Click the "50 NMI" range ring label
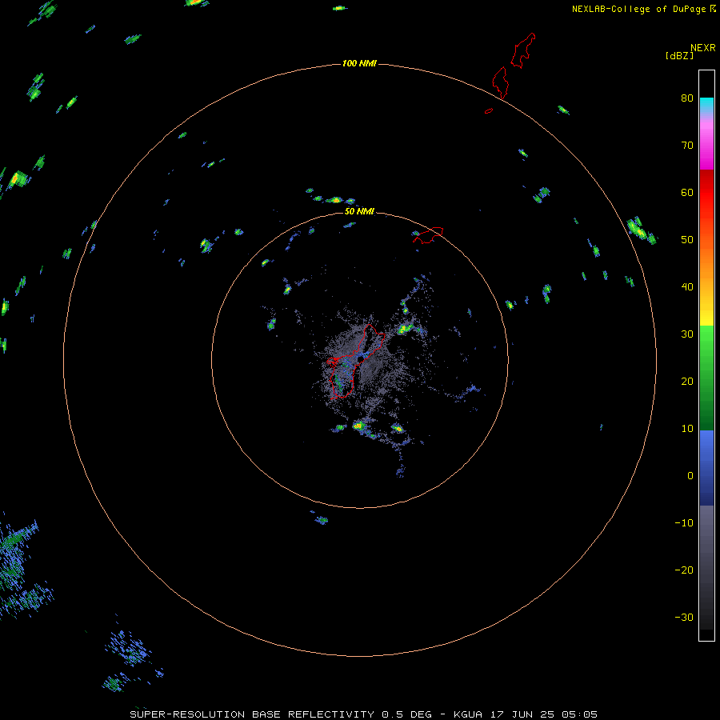 [359, 211]
